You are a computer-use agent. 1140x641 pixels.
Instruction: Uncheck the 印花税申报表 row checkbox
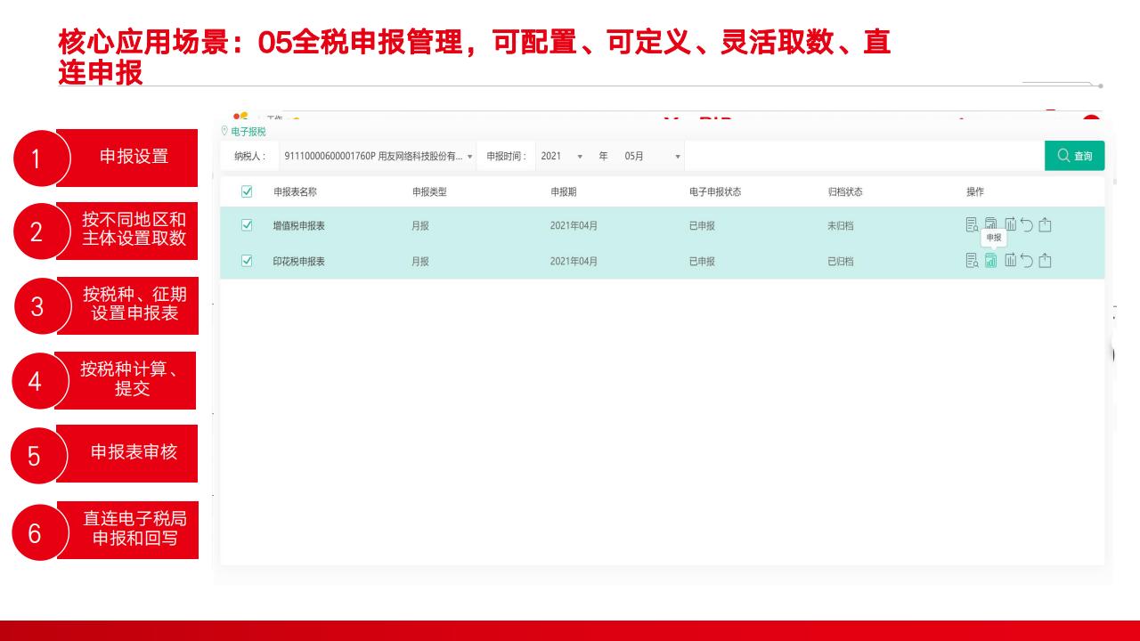point(247,261)
